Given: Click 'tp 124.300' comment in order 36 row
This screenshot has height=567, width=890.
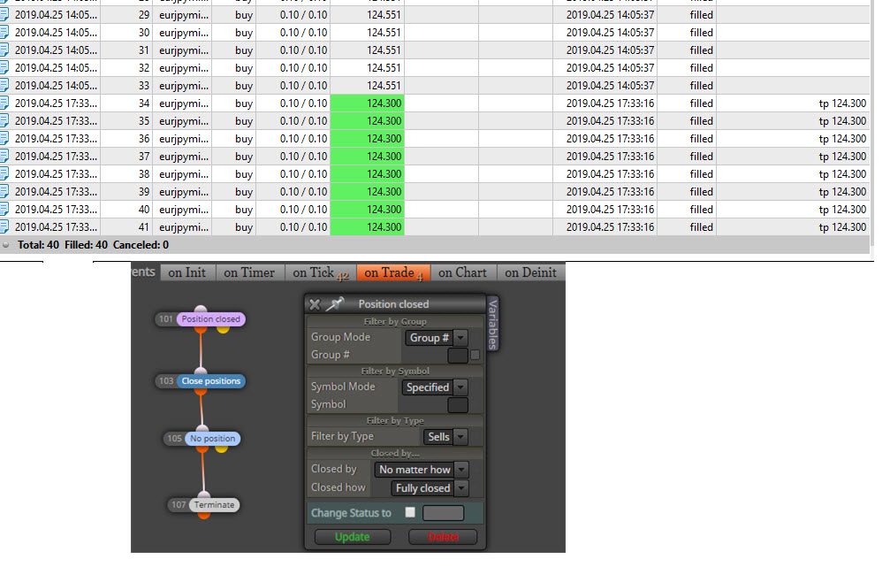Looking at the screenshot, I should pos(842,139).
